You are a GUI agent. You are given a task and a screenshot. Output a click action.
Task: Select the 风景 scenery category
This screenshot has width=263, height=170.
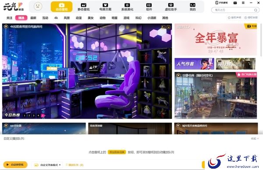click(67, 18)
